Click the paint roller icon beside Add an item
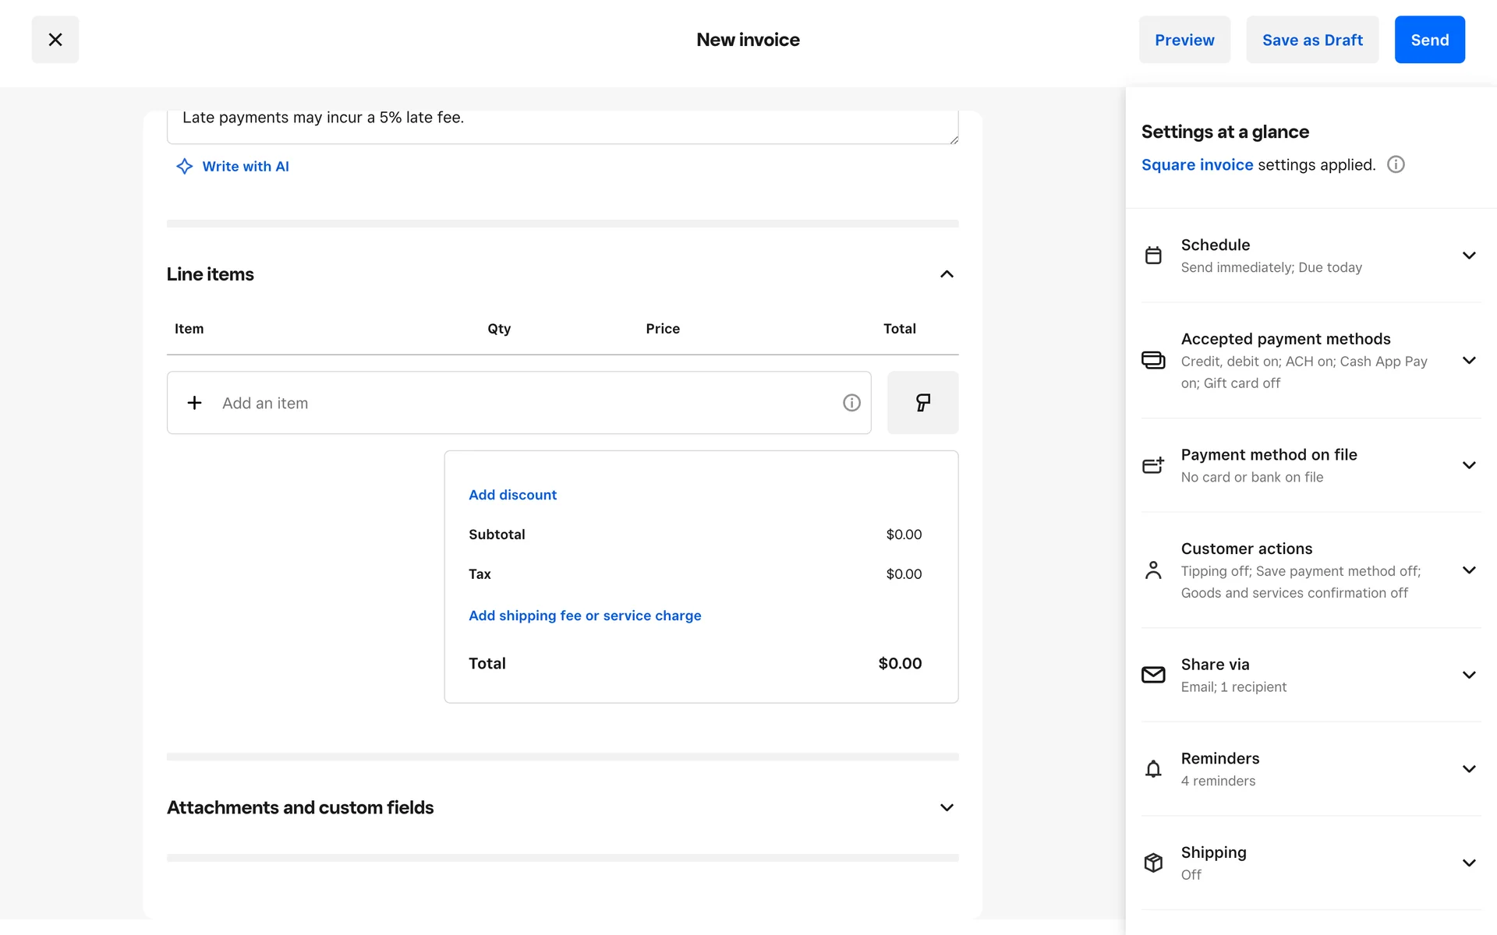This screenshot has height=935, width=1497. click(922, 403)
